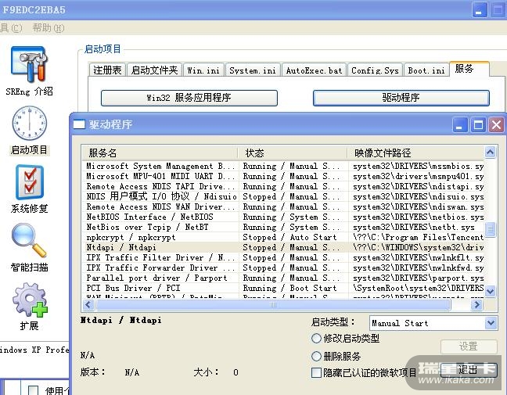Open the 帮助(H) menu
The height and width of the screenshot is (395, 507).
pos(49,28)
